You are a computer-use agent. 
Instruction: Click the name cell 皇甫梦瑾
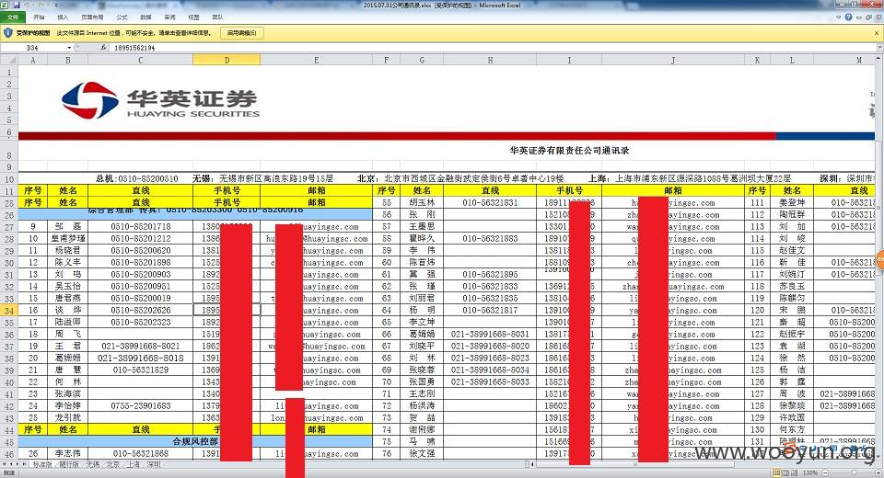coord(67,238)
